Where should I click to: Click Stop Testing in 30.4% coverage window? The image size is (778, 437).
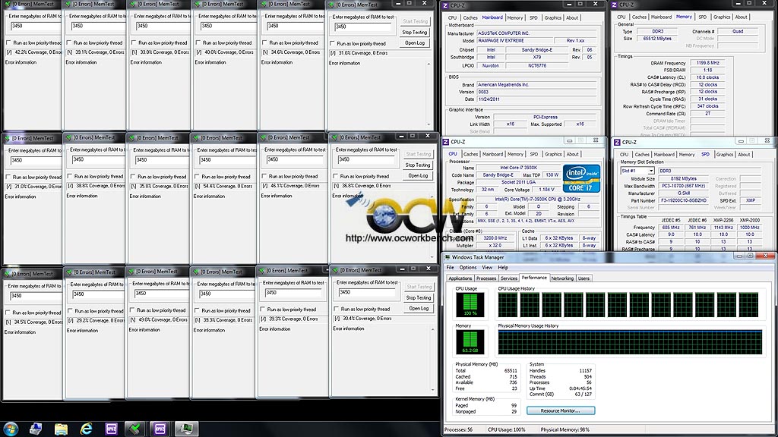(419, 297)
